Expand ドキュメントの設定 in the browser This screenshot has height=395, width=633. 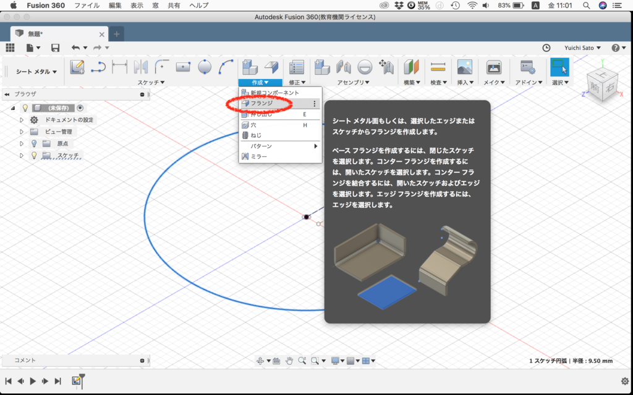tap(21, 120)
